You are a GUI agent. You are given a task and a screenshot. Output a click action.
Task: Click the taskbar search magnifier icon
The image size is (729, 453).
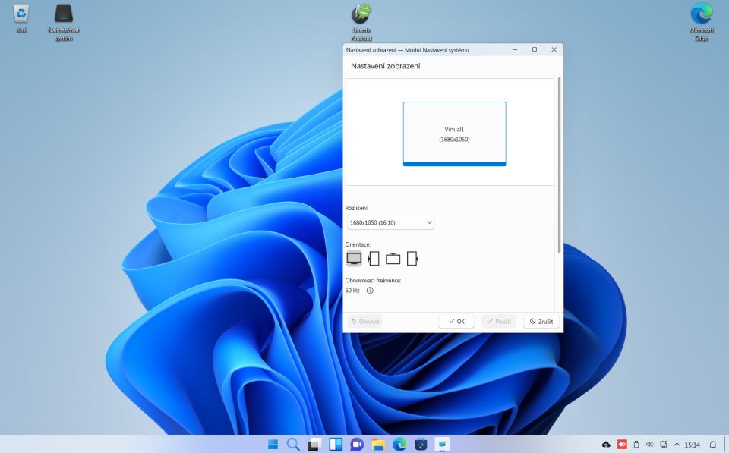(293, 444)
